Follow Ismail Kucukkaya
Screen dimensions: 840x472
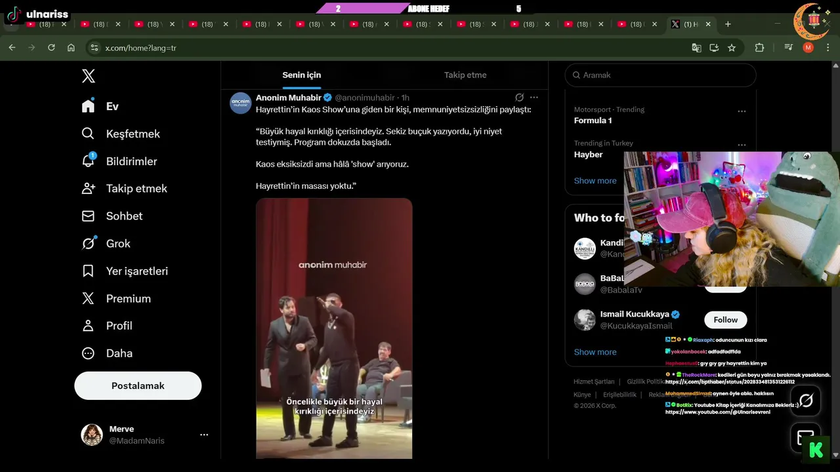pos(726,320)
